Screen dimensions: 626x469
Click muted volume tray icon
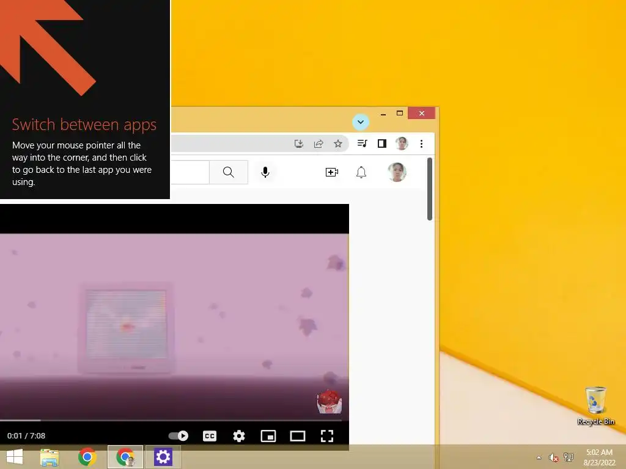click(553, 457)
